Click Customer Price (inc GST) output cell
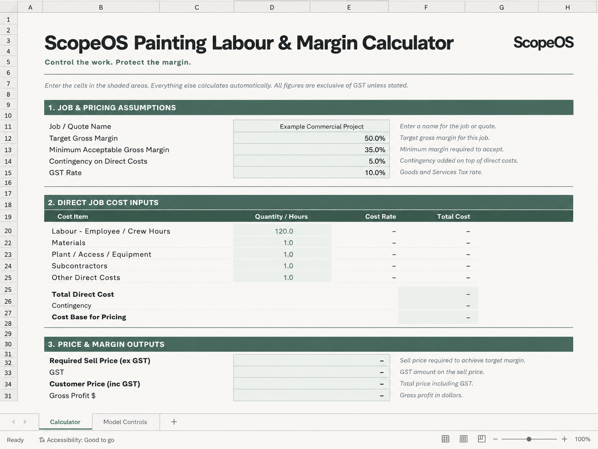 (x=311, y=383)
